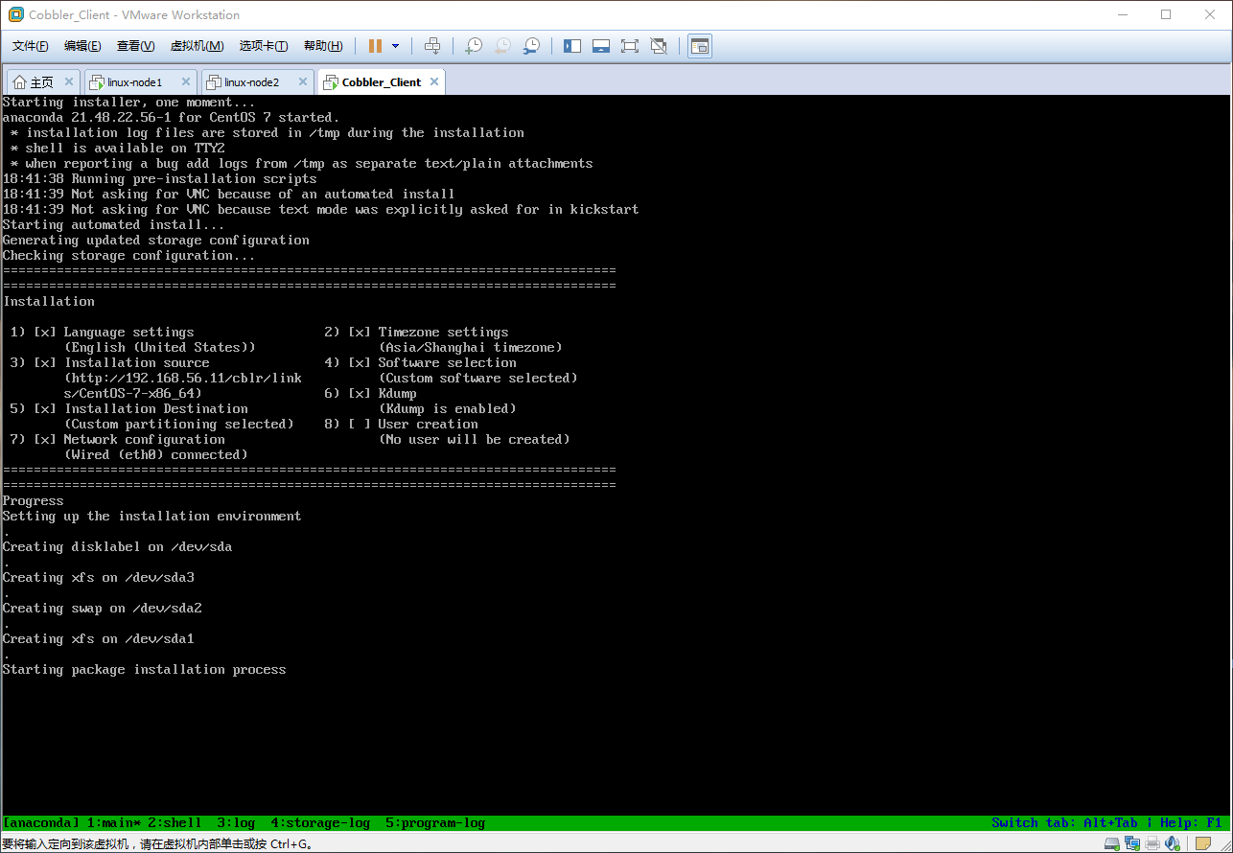
Task: Click the '2:shell' anaconda tab label
Action: click(174, 823)
